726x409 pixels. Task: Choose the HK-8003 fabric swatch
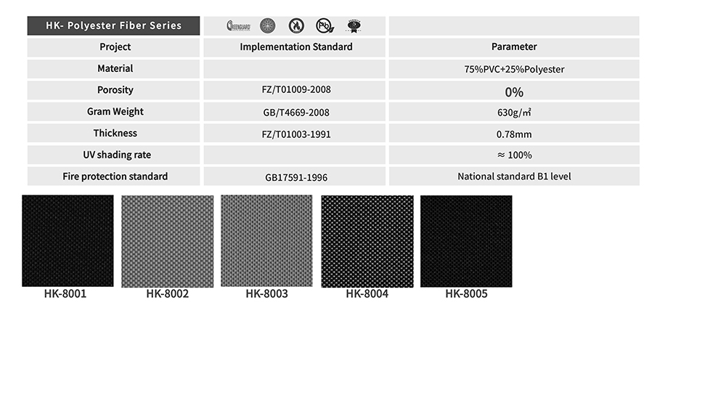point(266,240)
